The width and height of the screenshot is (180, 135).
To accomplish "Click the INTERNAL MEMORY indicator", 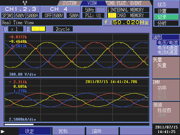I will tap(128, 10).
